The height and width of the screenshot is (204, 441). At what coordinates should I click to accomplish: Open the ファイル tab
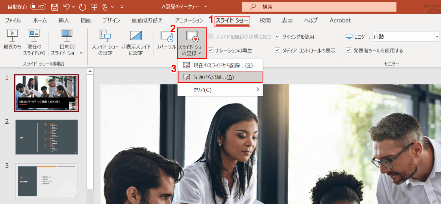(x=13, y=20)
